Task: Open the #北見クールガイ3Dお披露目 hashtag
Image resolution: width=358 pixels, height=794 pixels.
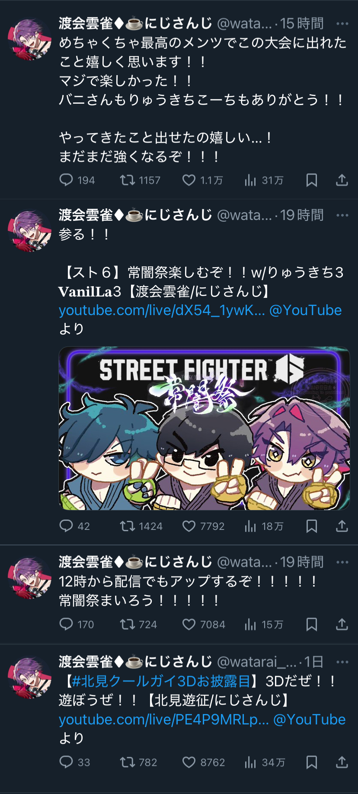Action: pos(161,681)
